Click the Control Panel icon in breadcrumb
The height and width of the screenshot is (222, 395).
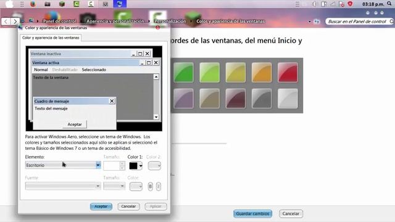31,21
